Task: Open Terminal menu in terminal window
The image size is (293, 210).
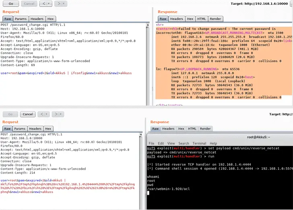Action: (199, 143)
